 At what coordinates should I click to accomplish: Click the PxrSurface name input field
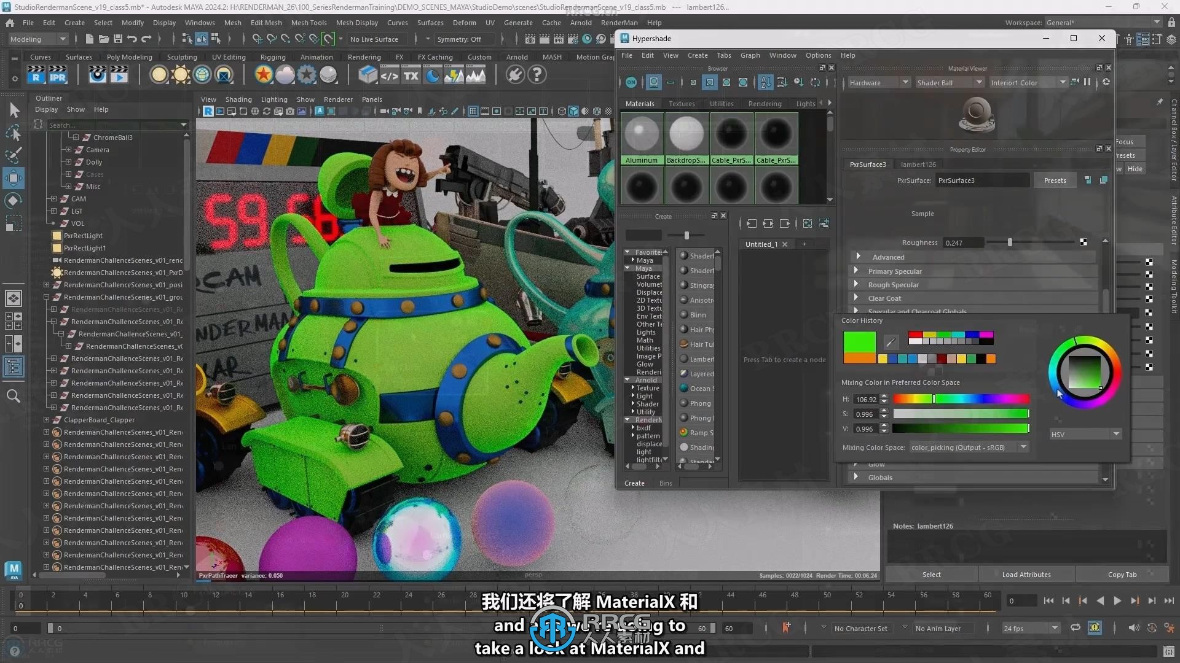(983, 180)
